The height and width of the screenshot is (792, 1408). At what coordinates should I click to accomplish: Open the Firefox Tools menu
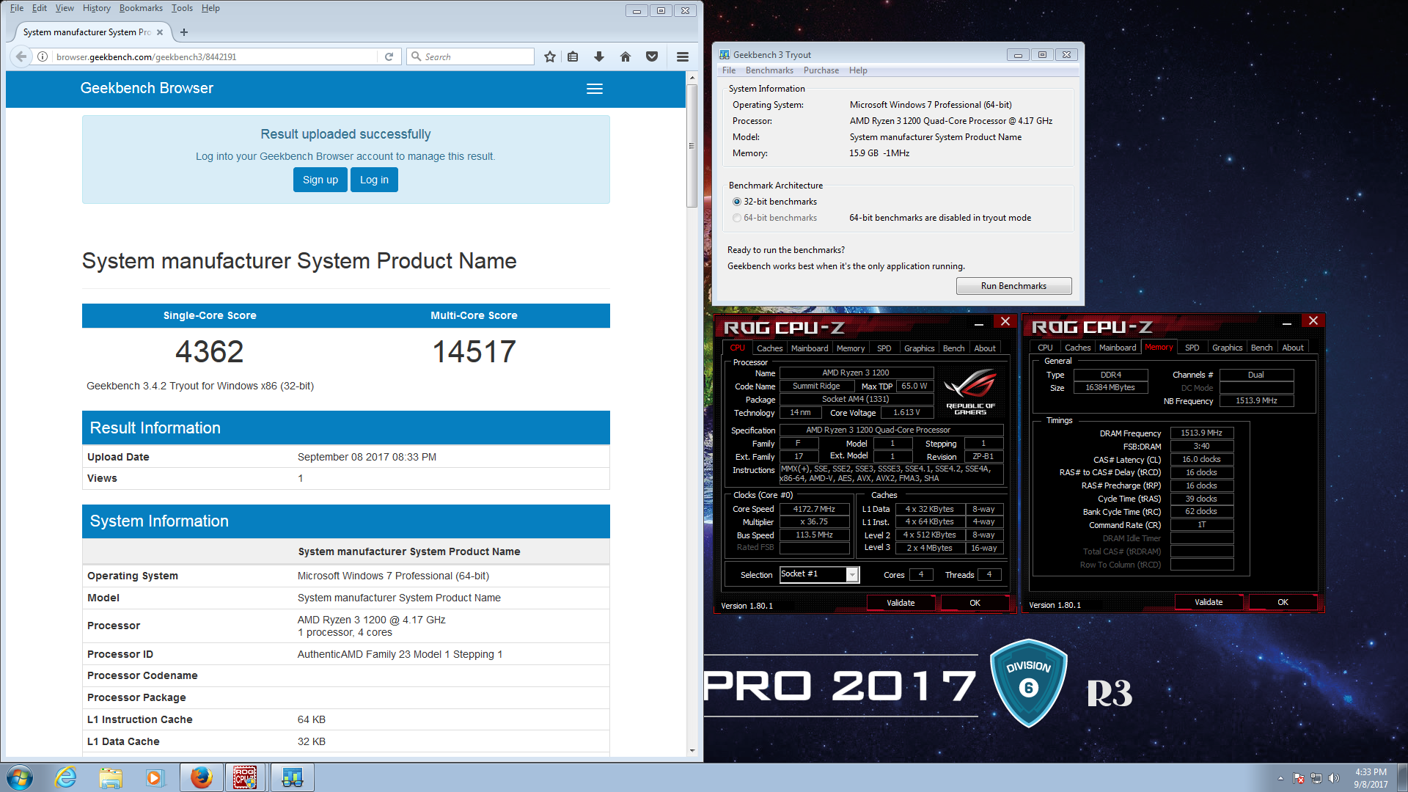(x=182, y=8)
